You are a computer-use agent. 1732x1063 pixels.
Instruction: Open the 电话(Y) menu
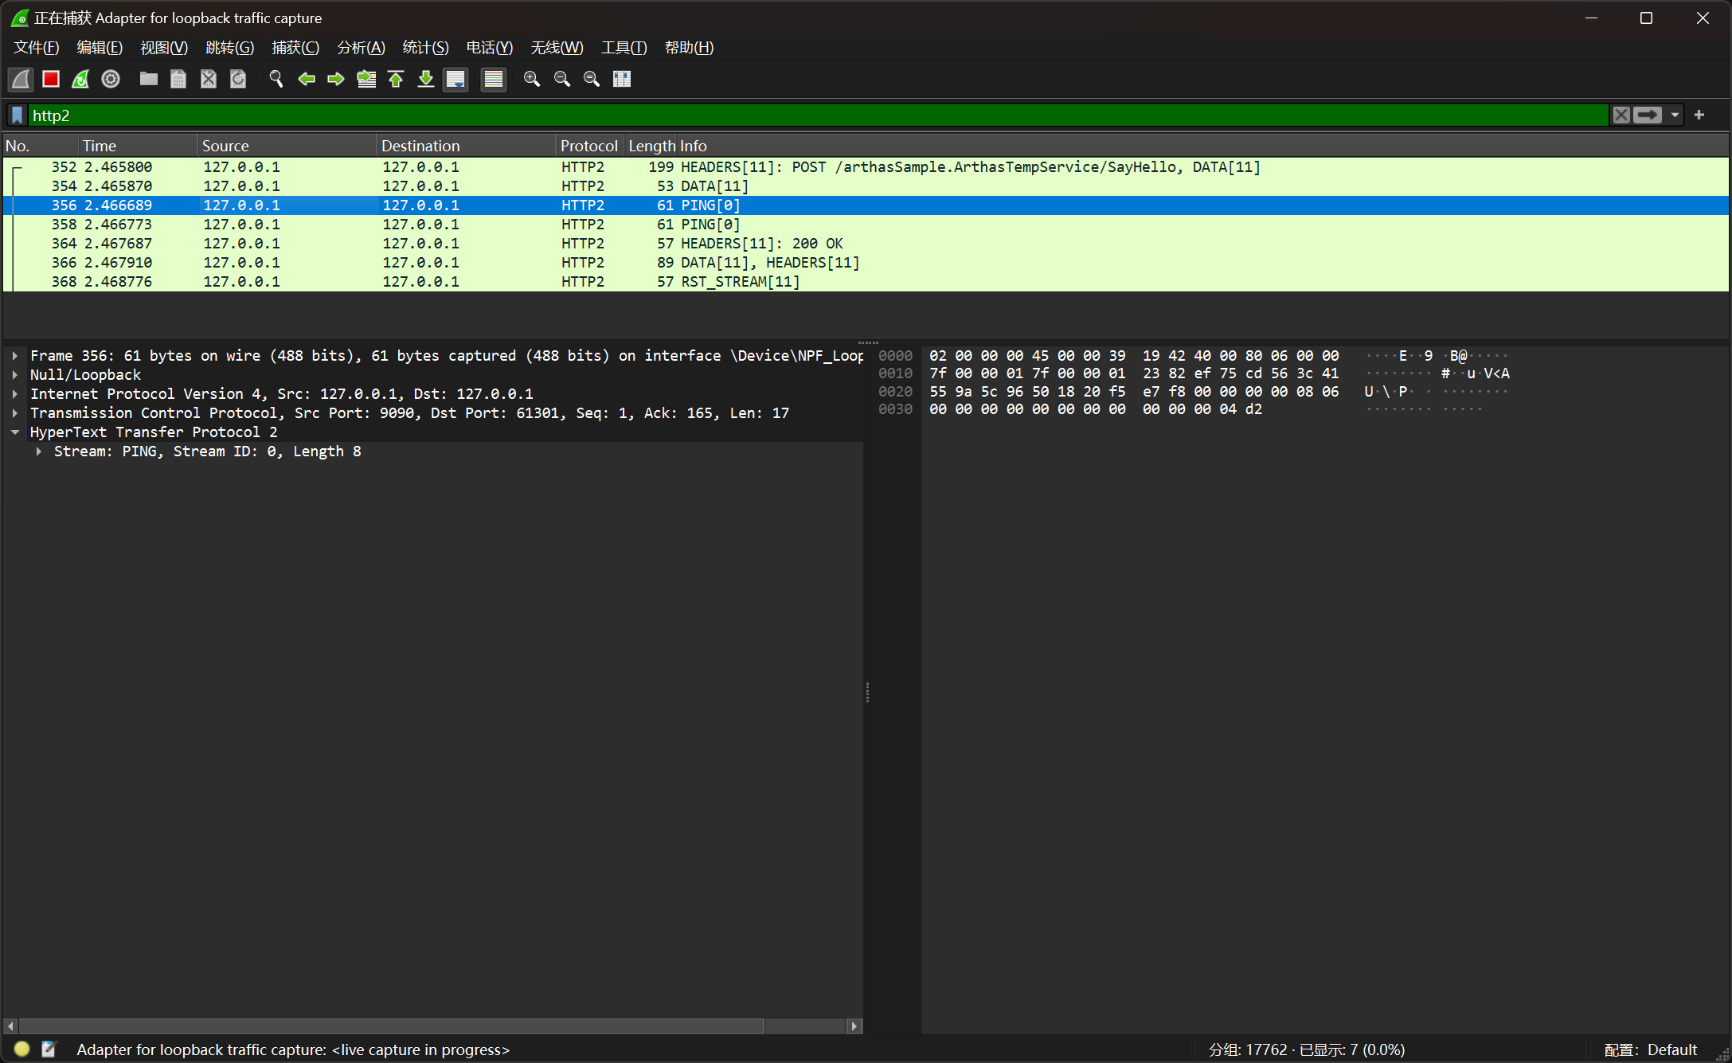(x=489, y=48)
